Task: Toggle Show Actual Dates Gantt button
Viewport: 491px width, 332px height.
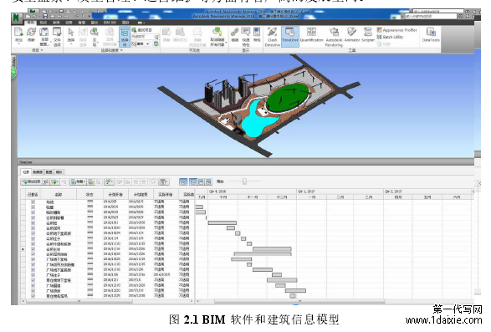Action: 201,181
